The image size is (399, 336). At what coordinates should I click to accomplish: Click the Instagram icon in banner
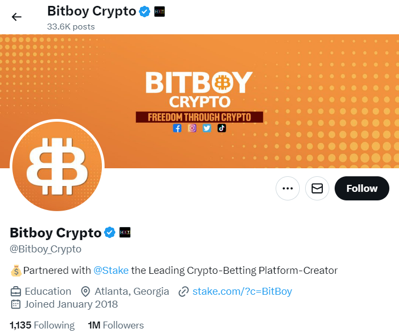click(192, 128)
